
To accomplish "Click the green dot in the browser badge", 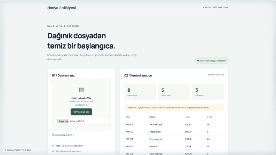I will [x=198, y=60].
